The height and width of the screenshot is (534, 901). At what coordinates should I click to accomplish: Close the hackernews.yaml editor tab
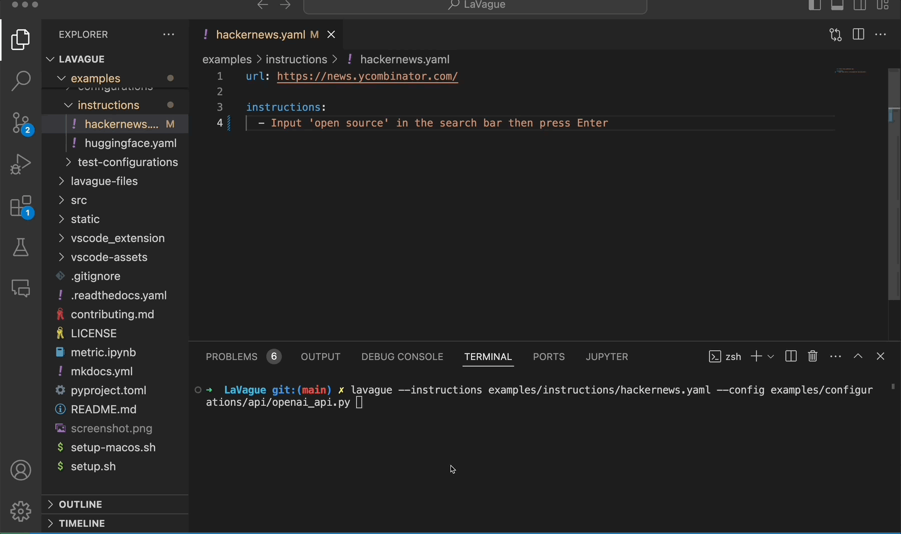[x=331, y=34]
